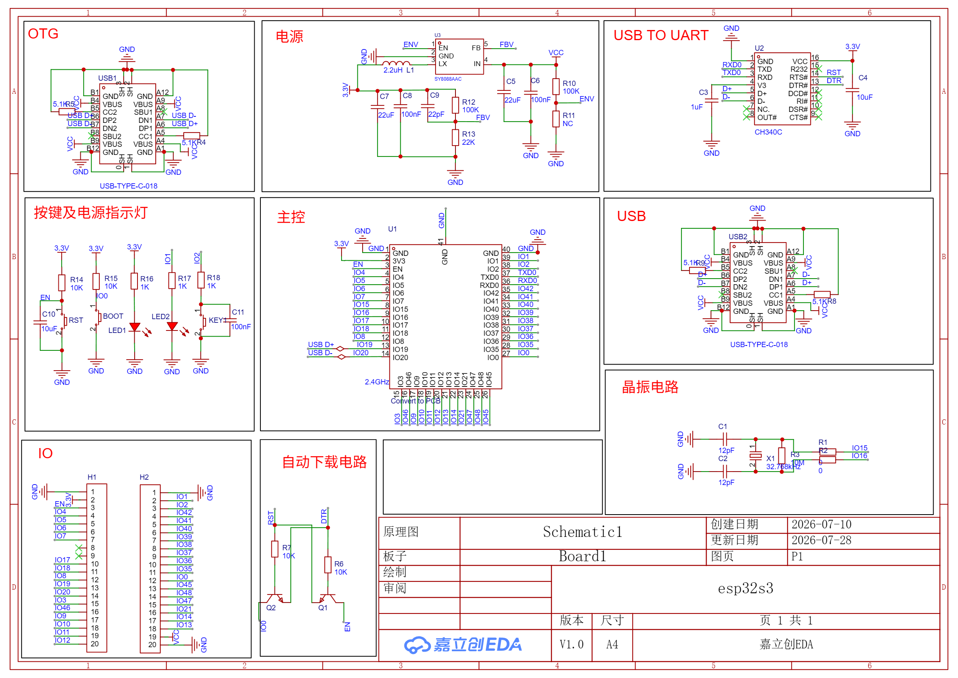Click resistor R18 1K symbol
Image resolution: width=958 pixels, height=678 pixels.
[201, 281]
